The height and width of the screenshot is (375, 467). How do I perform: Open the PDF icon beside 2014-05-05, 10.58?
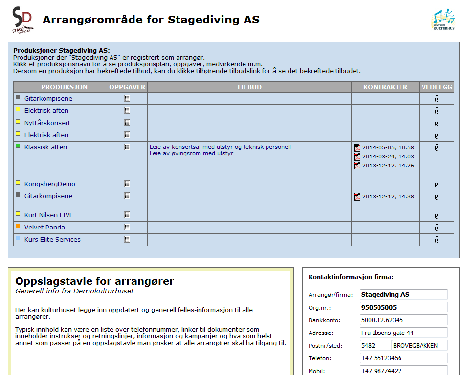[357, 148]
